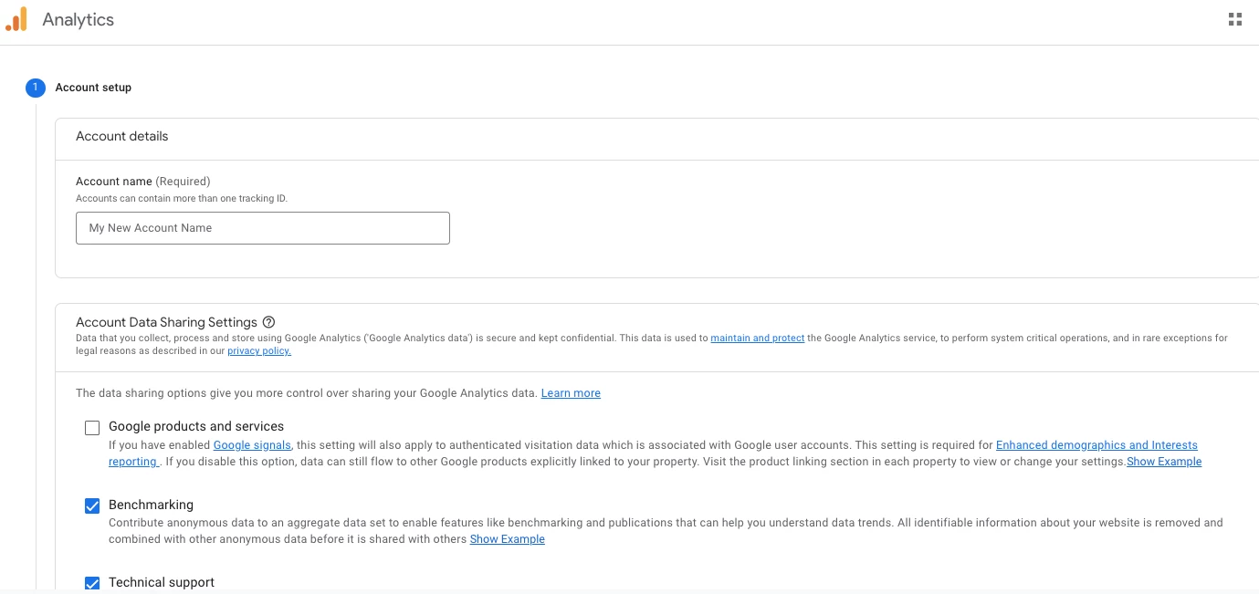Image resolution: width=1259 pixels, height=594 pixels.
Task: Click 'Accounts can contain more than one tracking ID' text
Action: coord(182,198)
